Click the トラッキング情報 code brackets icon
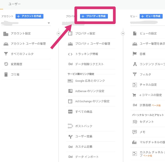 pos(70,54)
